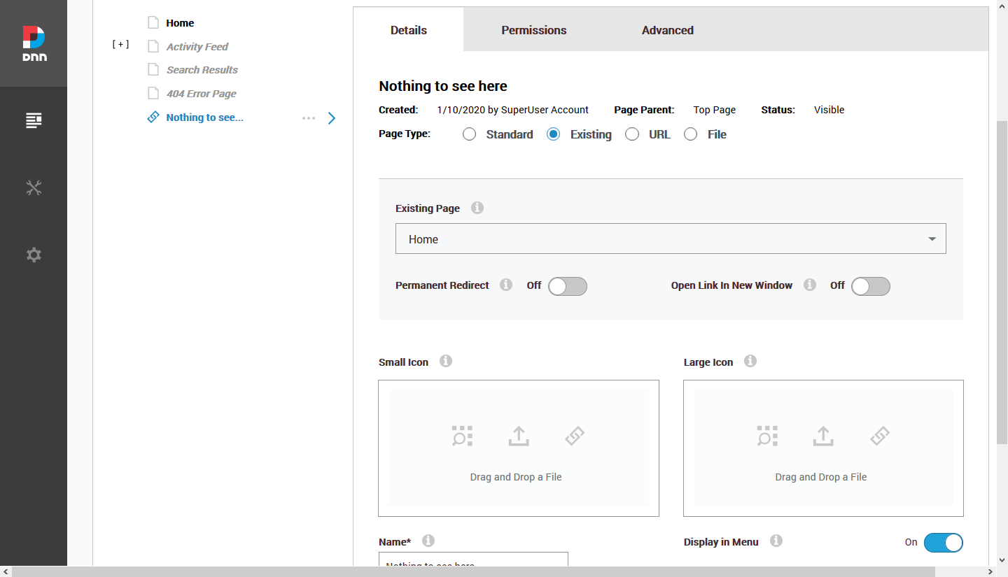Click the Nothing to see here heading
The width and height of the screenshot is (1008, 577).
coord(443,86)
